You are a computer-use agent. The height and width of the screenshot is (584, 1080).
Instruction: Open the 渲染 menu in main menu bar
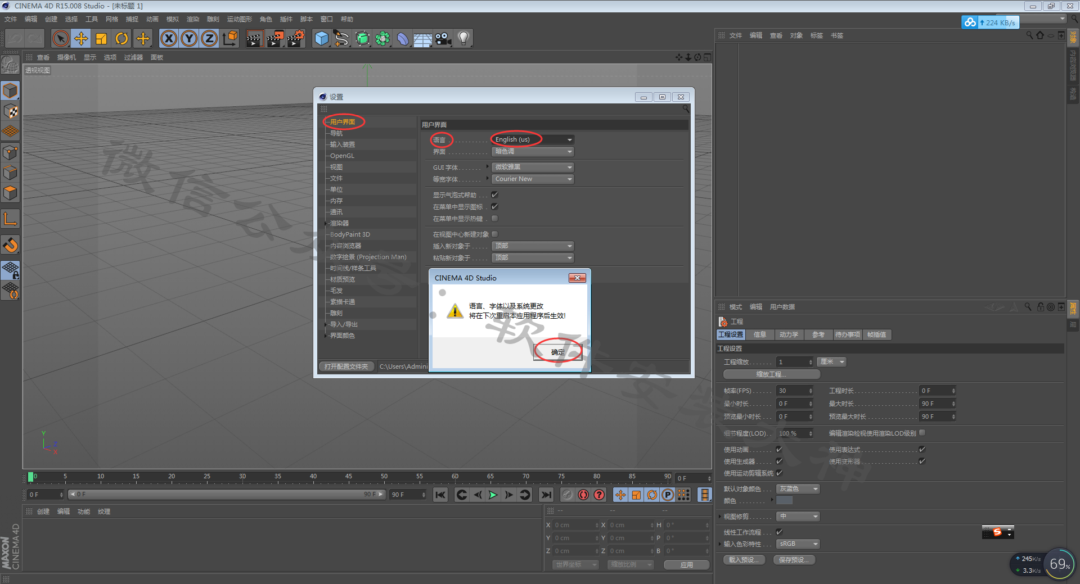[192, 19]
